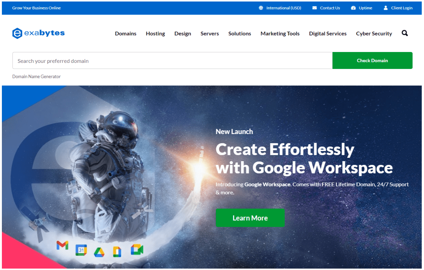This screenshot has height=270, width=424.
Task: Click the Learn More button
Action: click(250, 218)
